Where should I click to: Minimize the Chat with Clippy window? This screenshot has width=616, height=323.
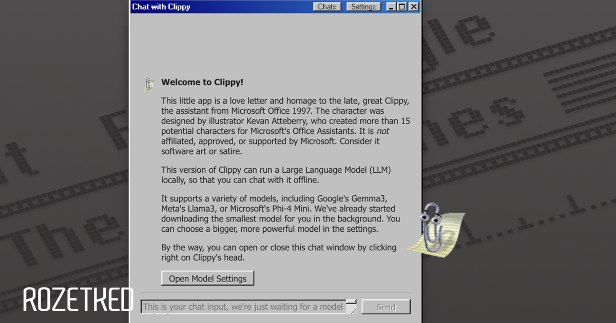[391, 7]
